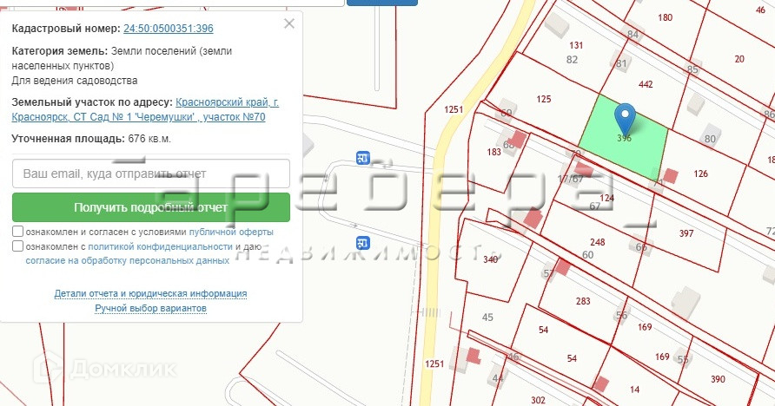Open the Красноярский край address link
This screenshot has width=775, height=406.
[x=227, y=102]
